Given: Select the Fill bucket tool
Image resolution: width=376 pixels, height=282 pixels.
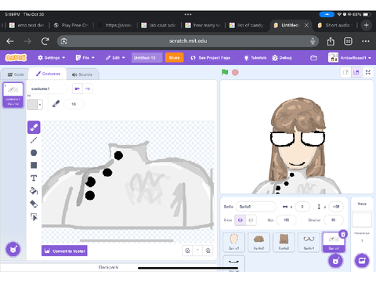Looking at the screenshot, I should (34, 191).
